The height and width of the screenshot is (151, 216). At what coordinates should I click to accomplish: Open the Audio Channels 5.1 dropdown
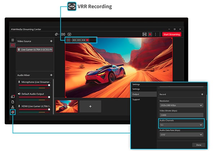(181, 125)
